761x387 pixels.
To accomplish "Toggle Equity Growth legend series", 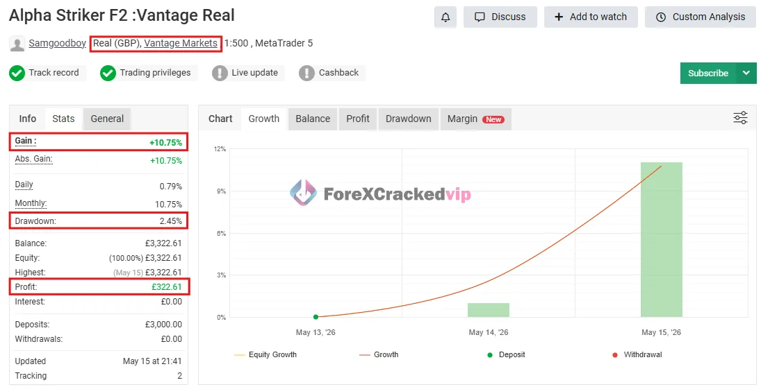I will (265, 354).
